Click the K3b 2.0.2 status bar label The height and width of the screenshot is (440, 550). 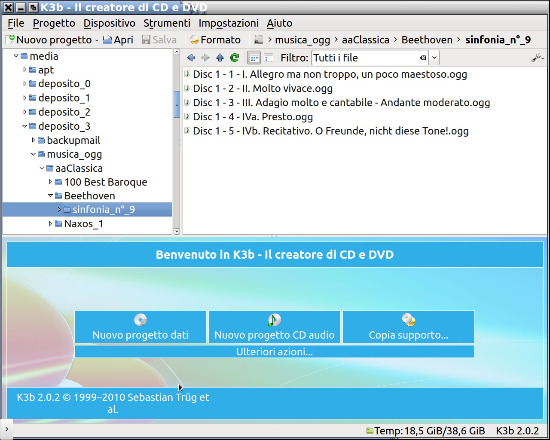coord(517,431)
